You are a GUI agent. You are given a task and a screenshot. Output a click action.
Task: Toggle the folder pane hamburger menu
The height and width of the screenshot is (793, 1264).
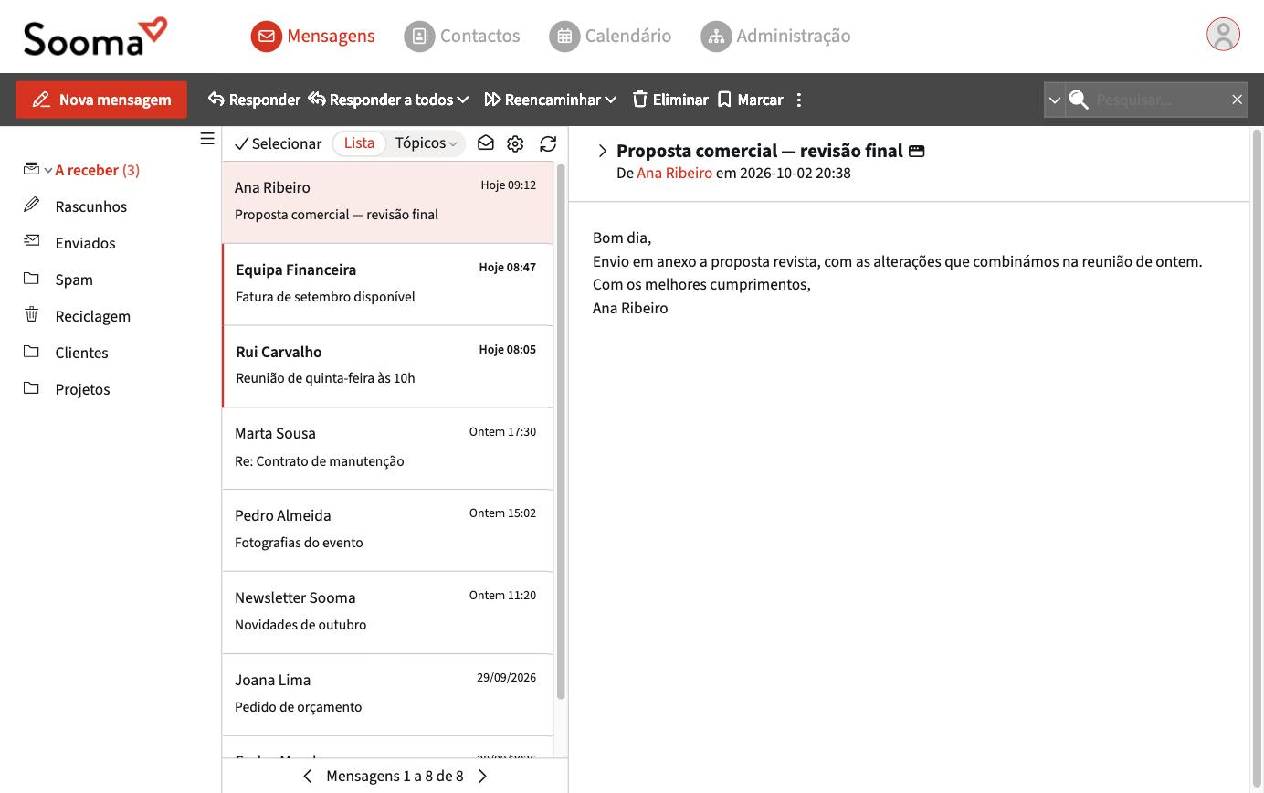pyautogui.click(x=207, y=139)
